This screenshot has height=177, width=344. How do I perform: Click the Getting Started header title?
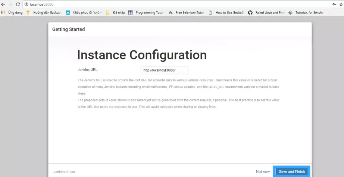point(68,29)
